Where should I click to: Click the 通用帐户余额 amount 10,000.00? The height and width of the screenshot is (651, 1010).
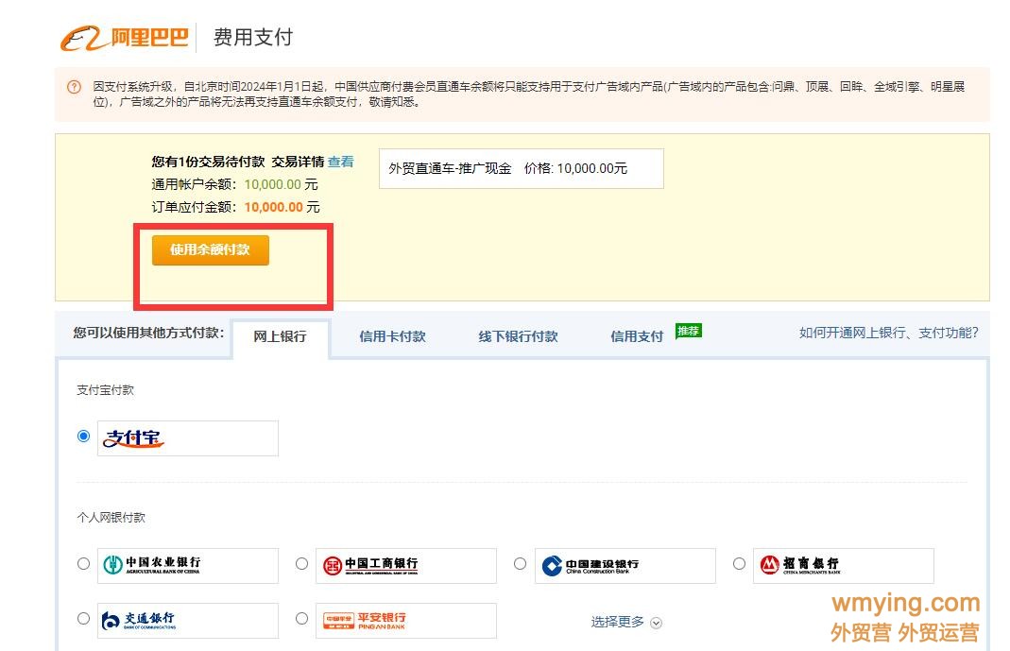272,185
